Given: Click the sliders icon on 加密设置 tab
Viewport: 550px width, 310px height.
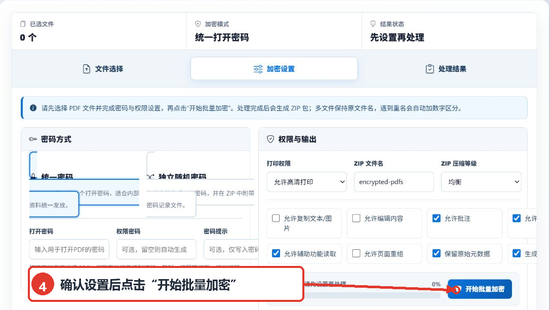Looking at the screenshot, I should pos(258,69).
